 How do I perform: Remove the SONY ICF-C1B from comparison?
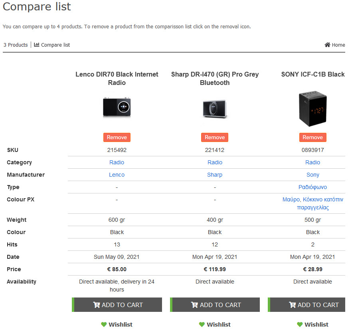coord(313,137)
